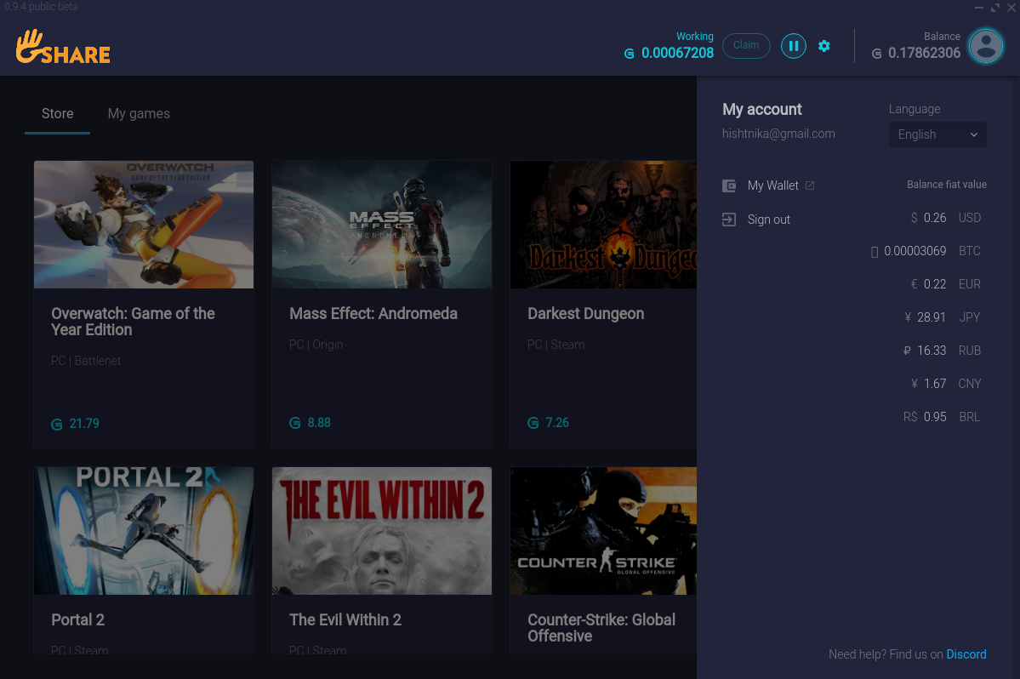Click the CNY value 1.67
This screenshot has height=679, width=1020.
tap(935, 384)
